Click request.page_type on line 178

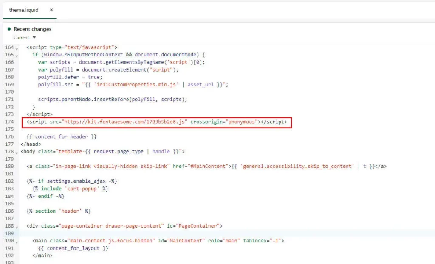(119, 152)
